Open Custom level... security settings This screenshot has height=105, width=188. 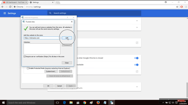[51, 71]
